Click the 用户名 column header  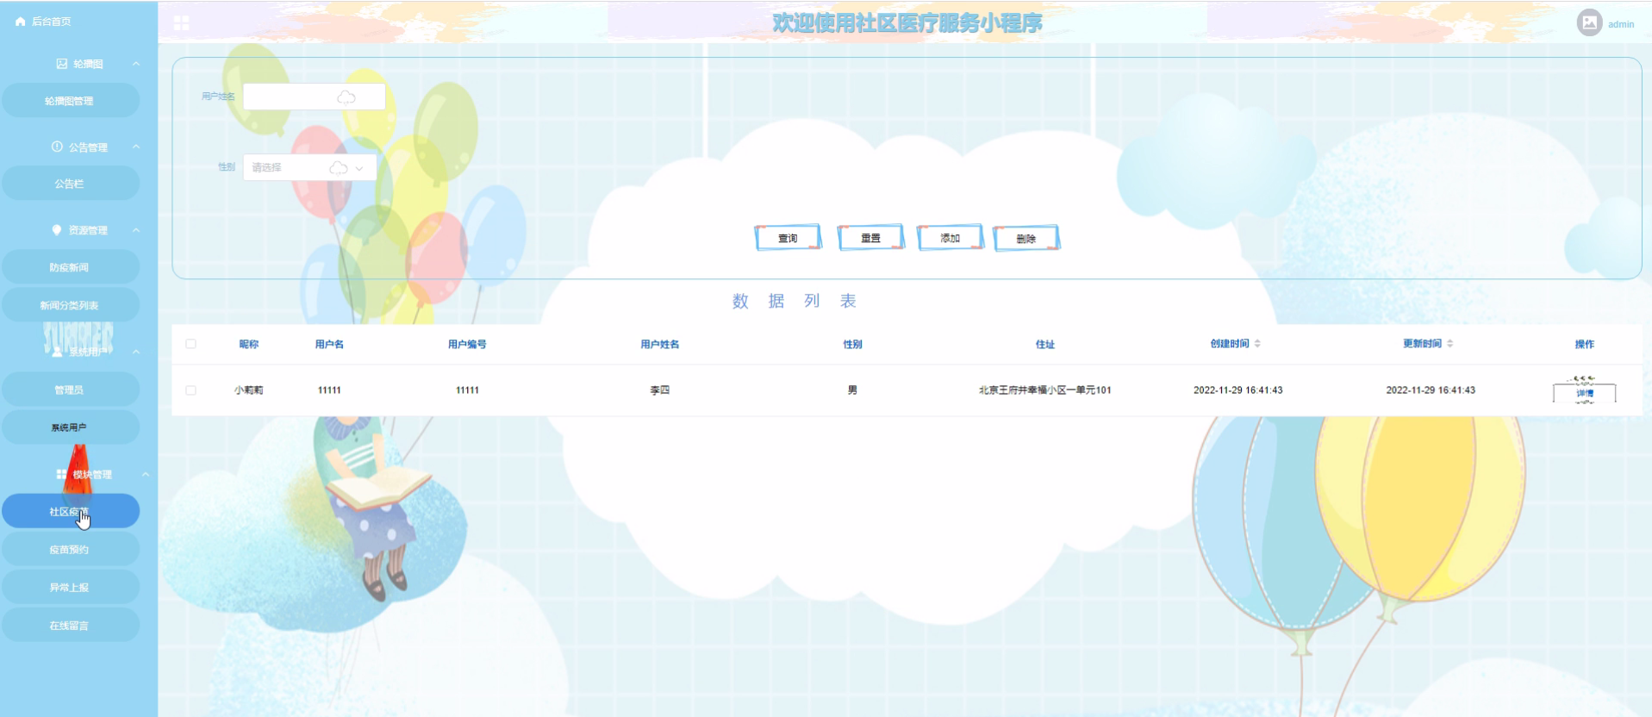coord(329,344)
